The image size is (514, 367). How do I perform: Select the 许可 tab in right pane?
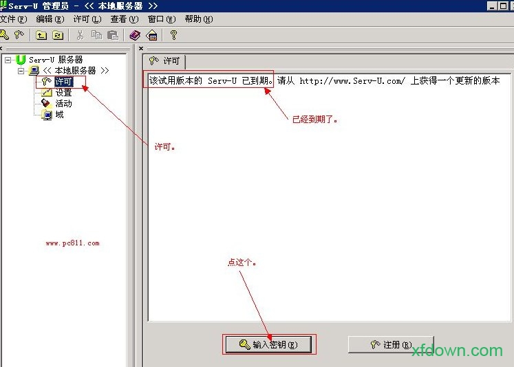164,61
